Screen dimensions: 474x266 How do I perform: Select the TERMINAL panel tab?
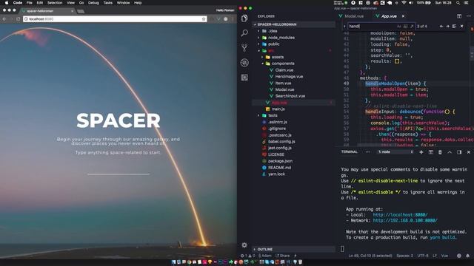tap(350, 152)
